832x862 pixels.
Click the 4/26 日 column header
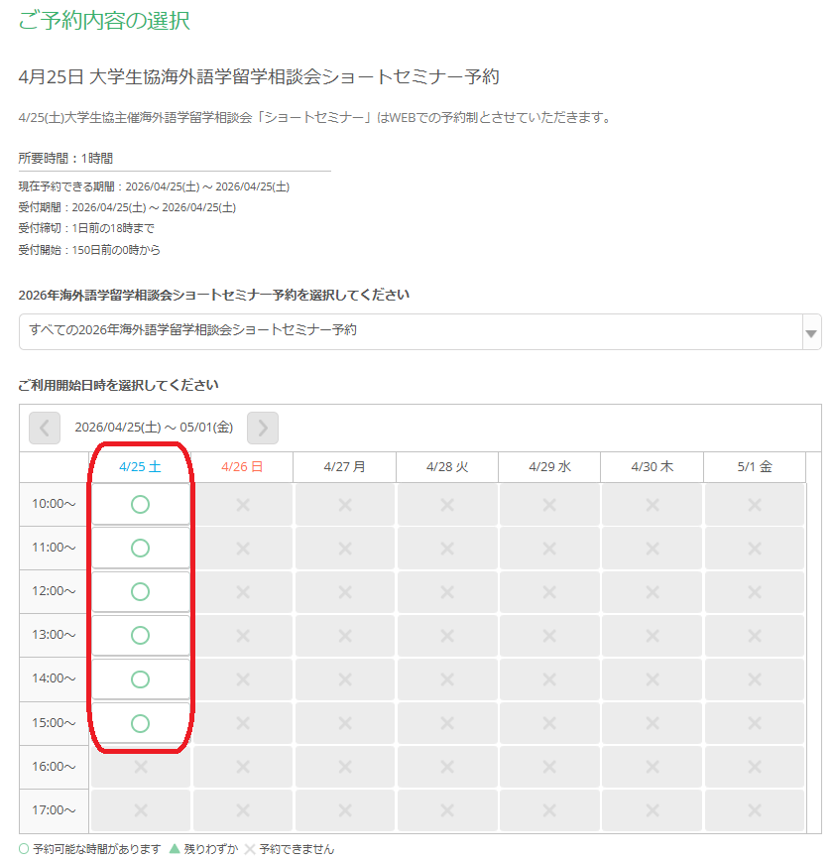[x=243, y=466]
